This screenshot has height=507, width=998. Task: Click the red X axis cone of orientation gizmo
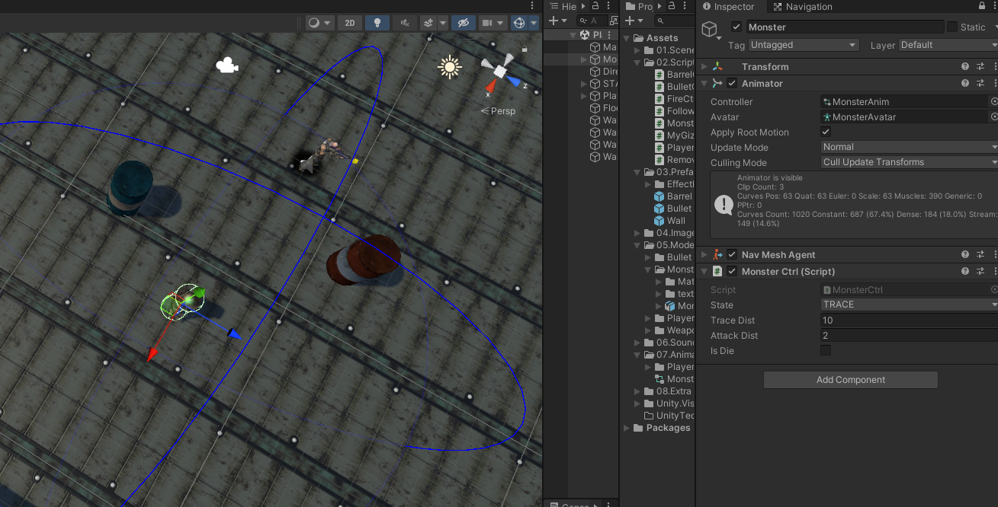489,87
